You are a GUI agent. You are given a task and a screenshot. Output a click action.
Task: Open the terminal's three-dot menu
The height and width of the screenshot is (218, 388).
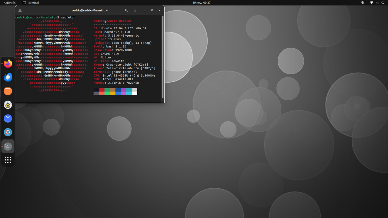click(x=135, y=10)
